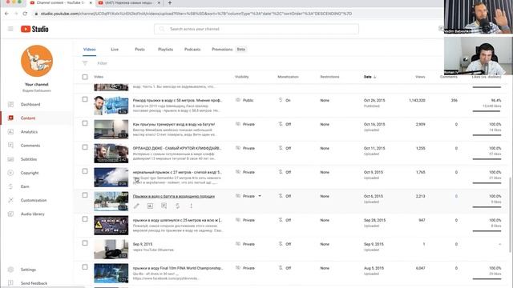Open the Private visibility of the Oct 16 video
This screenshot has width=513, height=288.
pos(245,125)
